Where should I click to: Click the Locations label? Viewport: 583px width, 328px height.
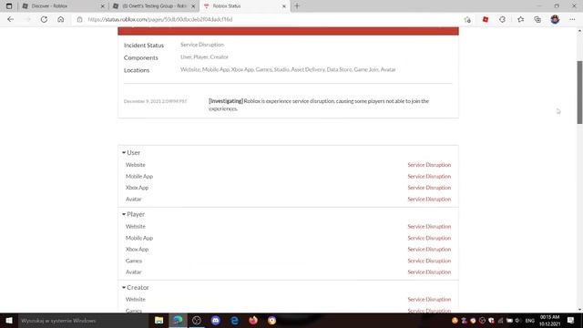pyautogui.click(x=137, y=70)
